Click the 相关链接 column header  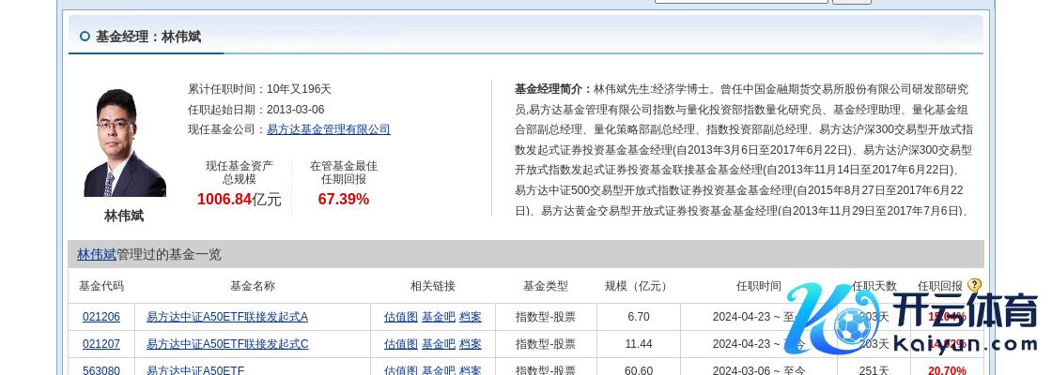coord(433,286)
